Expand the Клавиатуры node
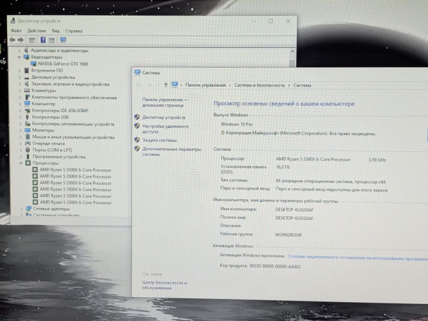Image resolution: width=428 pixels, height=321 pixels. point(20,91)
